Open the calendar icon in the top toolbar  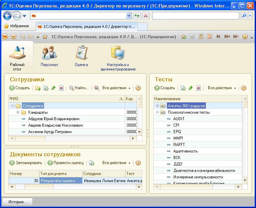(209, 37)
